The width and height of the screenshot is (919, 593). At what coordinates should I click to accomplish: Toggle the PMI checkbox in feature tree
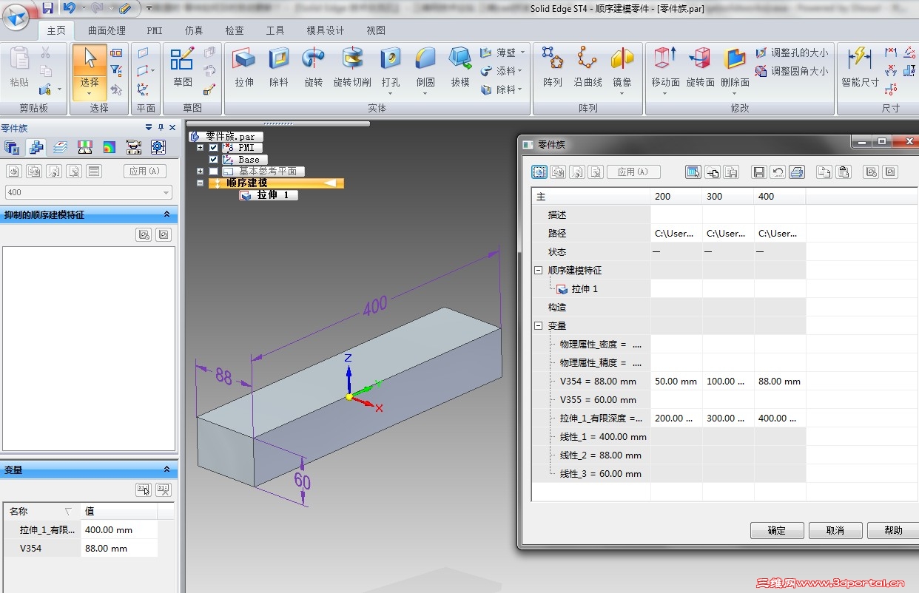click(214, 148)
